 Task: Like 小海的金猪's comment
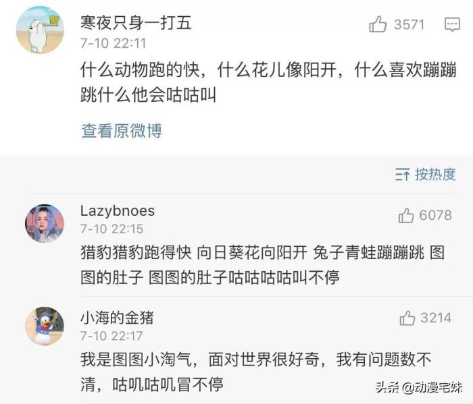click(407, 318)
